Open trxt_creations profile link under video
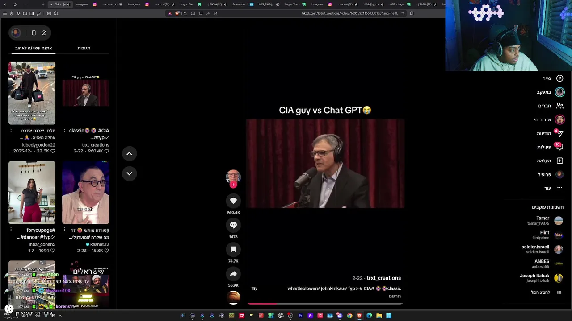The width and height of the screenshot is (572, 321). (x=383, y=278)
